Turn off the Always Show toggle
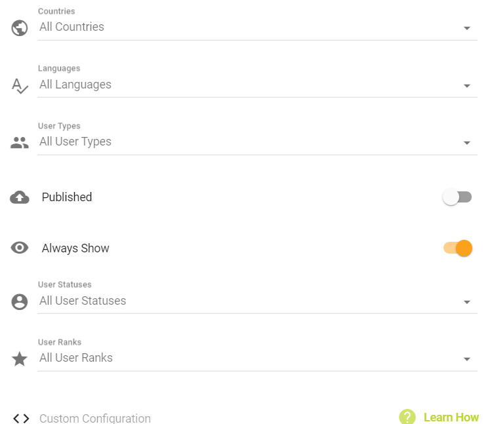 point(458,248)
